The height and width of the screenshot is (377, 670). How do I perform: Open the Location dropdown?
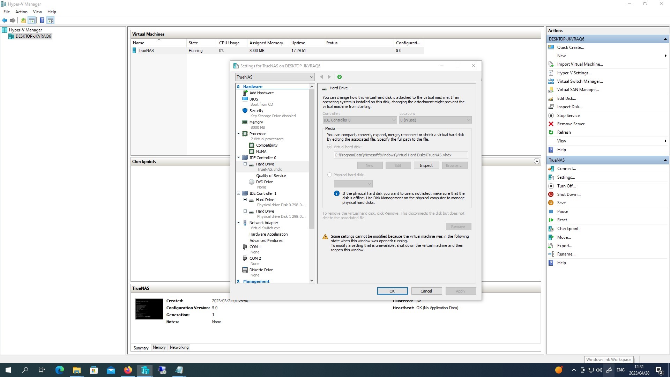click(x=435, y=120)
